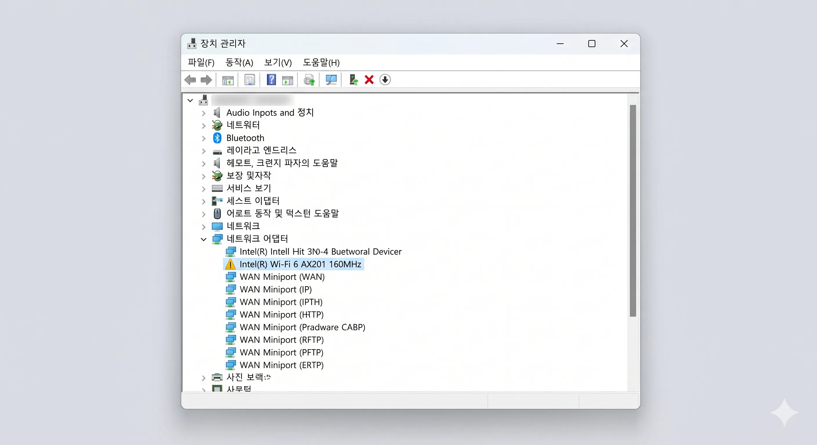This screenshot has width=817, height=445.
Task: Select the 보장 및자작 category label
Action: point(249,176)
